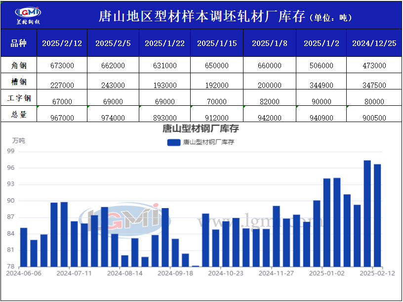The height and width of the screenshot is (302, 403).
Task: Select the 总量 row label
Action: [18, 114]
